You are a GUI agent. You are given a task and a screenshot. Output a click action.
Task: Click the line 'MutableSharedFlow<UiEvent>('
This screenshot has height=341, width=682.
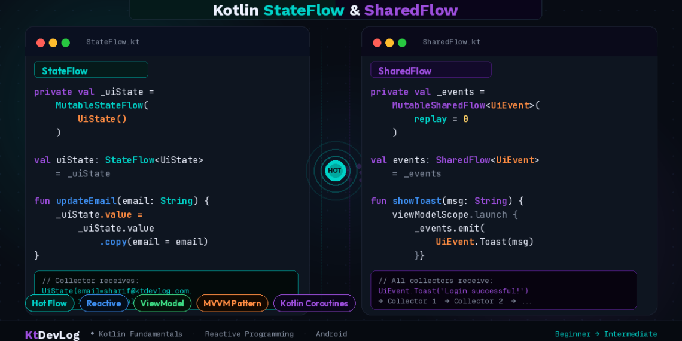(466, 106)
